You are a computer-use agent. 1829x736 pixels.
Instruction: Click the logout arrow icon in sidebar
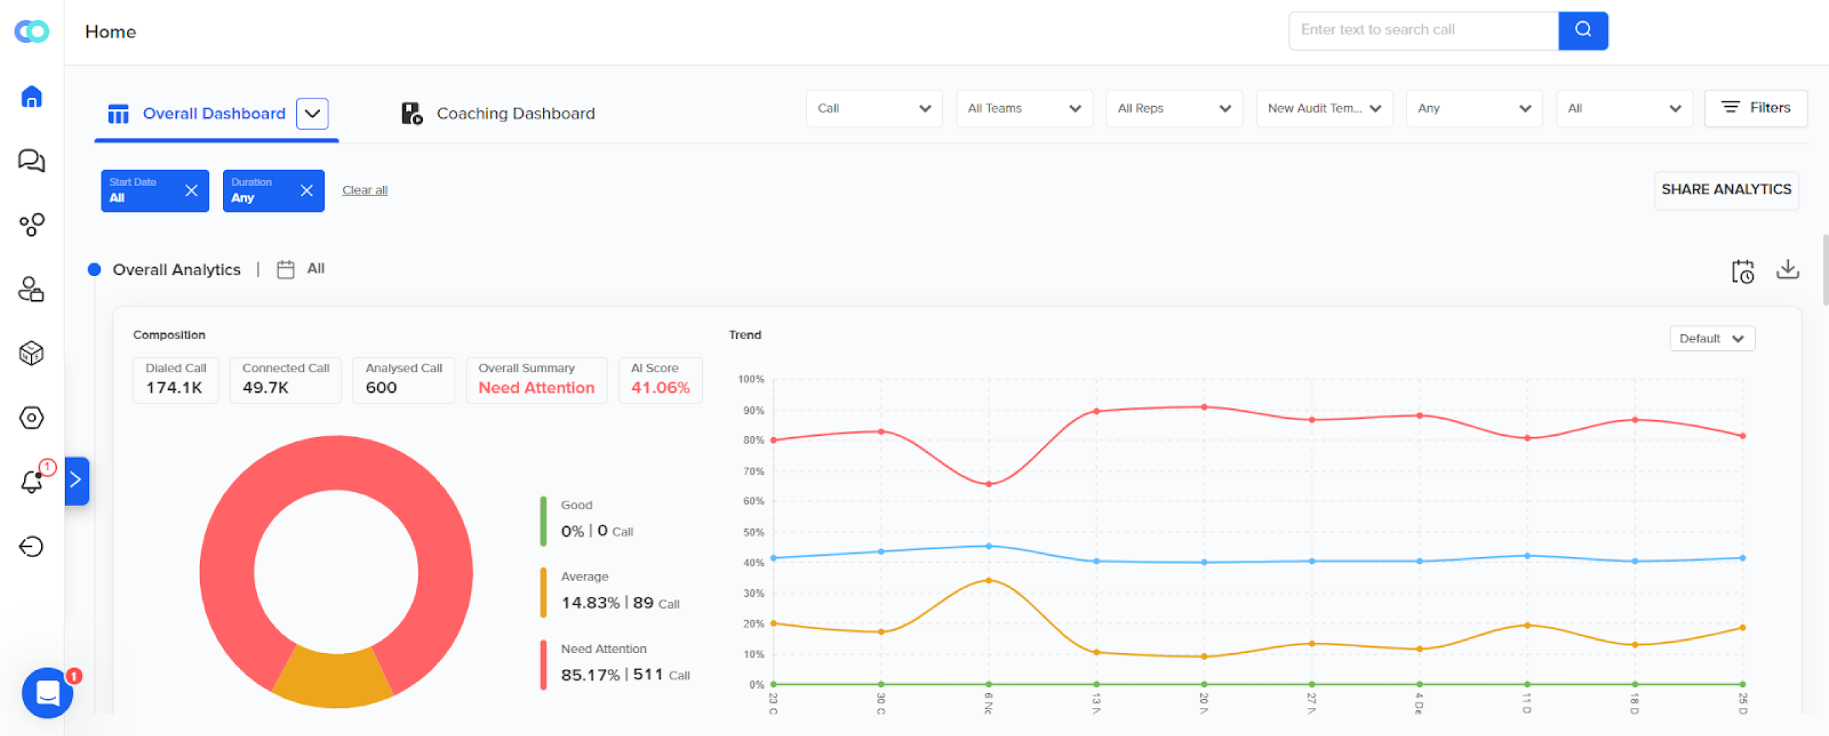(32, 546)
